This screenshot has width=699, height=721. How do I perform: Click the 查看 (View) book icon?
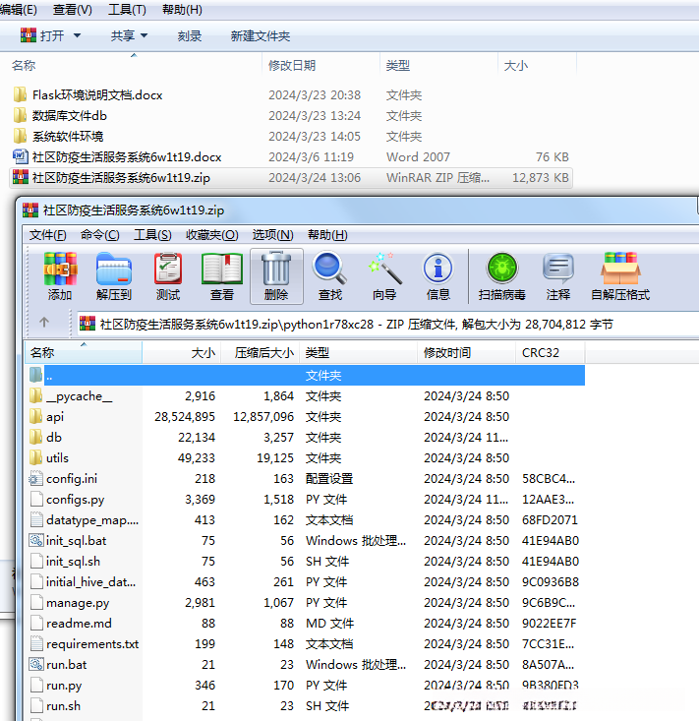[222, 269]
